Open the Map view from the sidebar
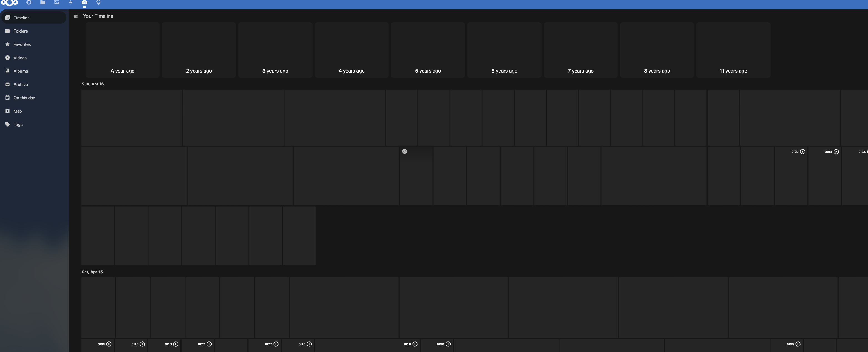 17,111
